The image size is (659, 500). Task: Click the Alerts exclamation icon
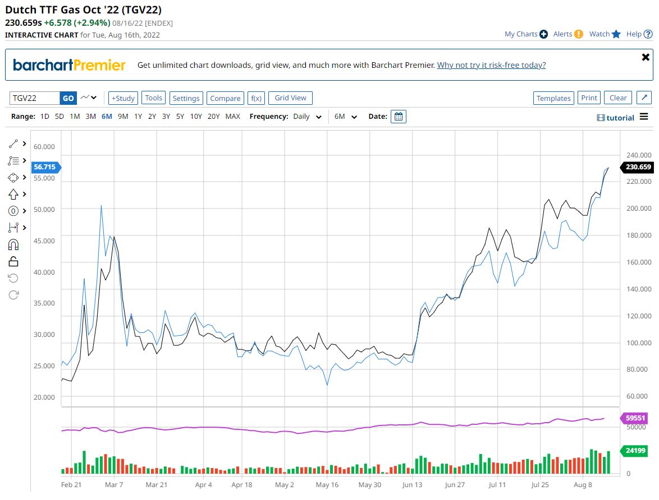(578, 34)
